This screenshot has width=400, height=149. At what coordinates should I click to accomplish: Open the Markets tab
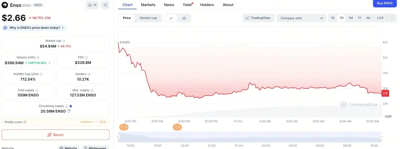[x=148, y=5]
